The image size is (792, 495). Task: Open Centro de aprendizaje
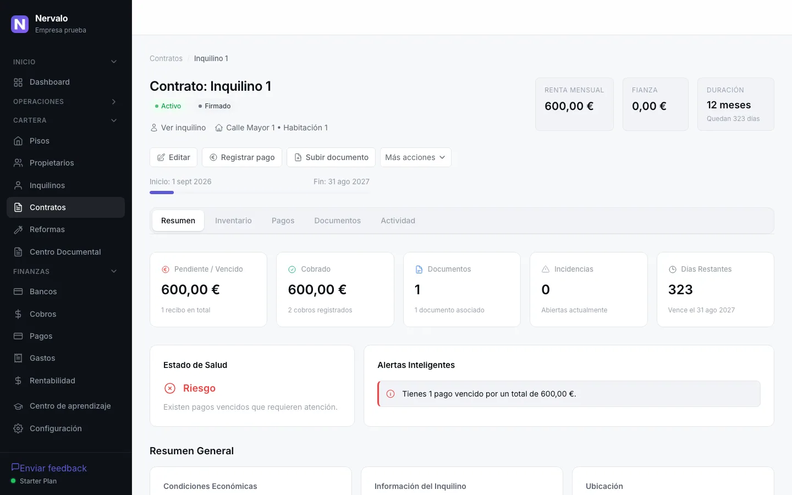pos(65,406)
